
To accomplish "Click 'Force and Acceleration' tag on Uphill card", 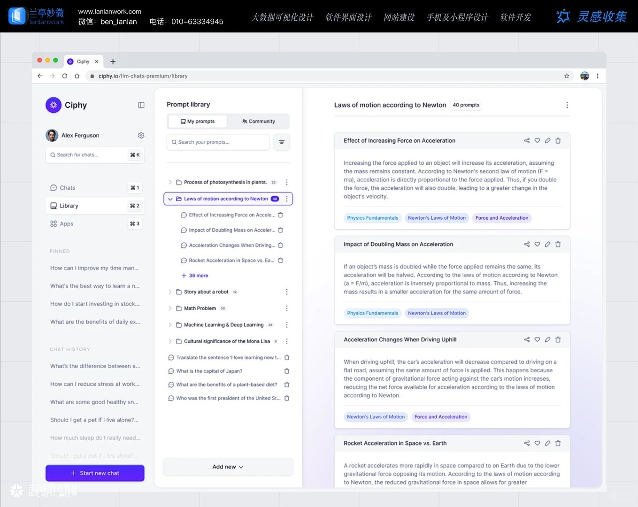I will [x=441, y=417].
